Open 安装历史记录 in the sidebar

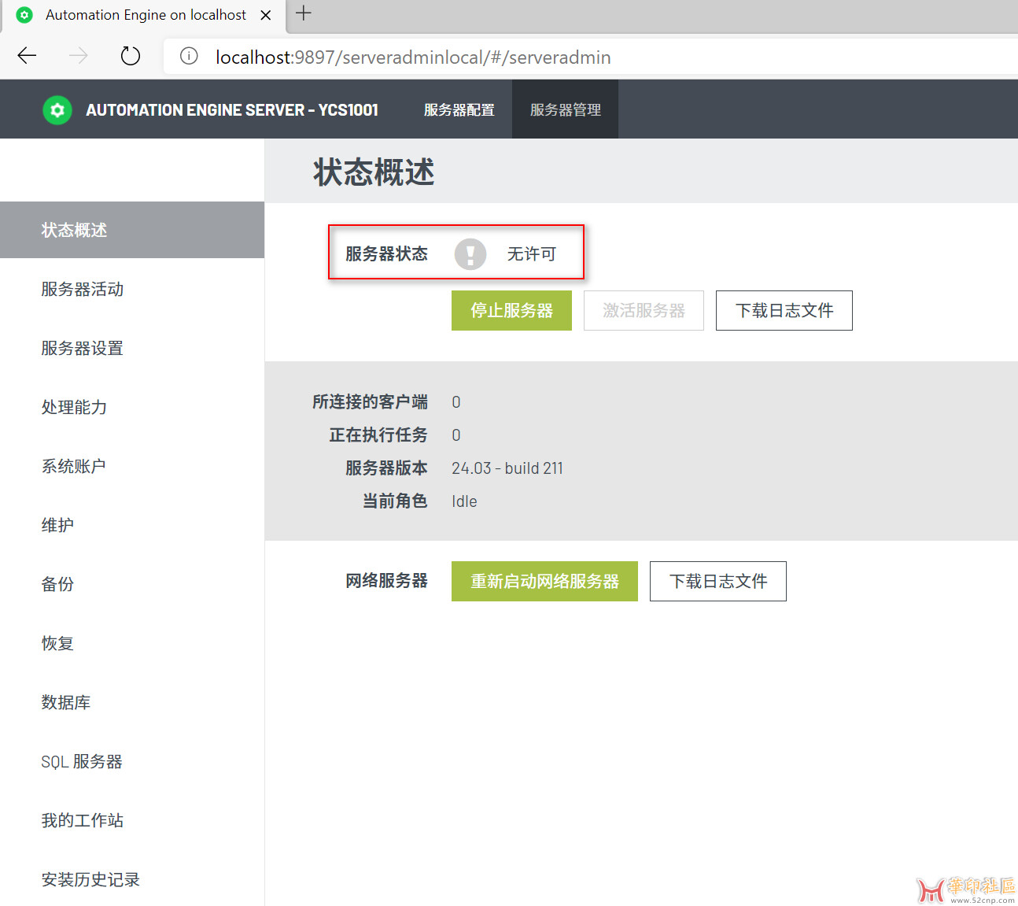(90, 880)
